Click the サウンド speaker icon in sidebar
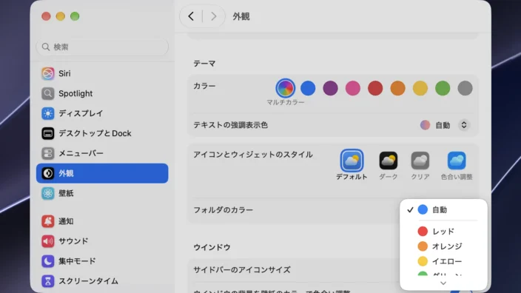This screenshot has width=521, height=293. tap(48, 241)
